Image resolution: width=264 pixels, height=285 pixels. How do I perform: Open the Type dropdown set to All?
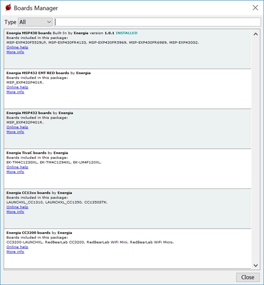click(x=35, y=22)
